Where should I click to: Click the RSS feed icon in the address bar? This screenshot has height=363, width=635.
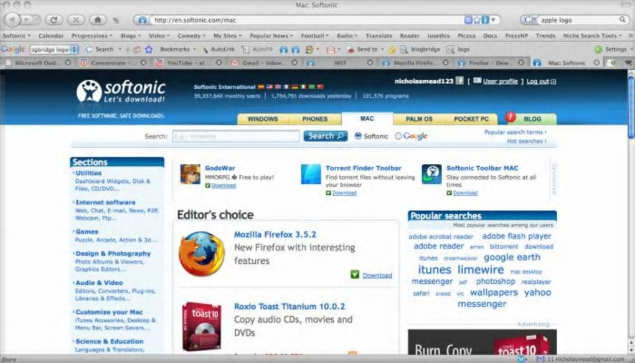click(468, 19)
